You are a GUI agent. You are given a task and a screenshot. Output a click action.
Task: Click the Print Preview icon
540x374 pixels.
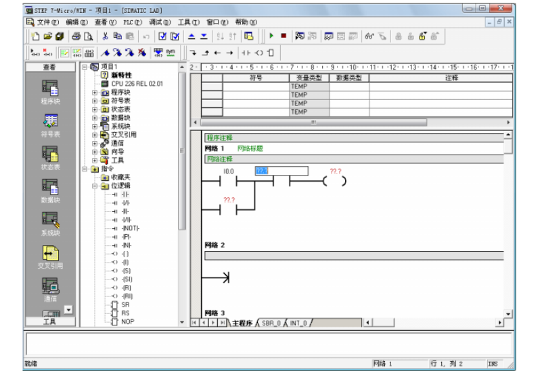[x=89, y=36]
